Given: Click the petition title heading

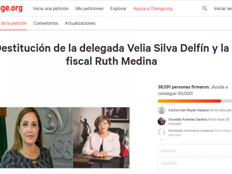Looking at the screenshot, I should [x=114, y=55].
